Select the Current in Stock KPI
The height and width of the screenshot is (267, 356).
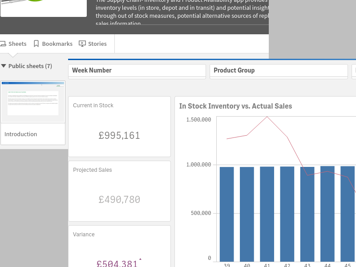(x=119, y=126)
